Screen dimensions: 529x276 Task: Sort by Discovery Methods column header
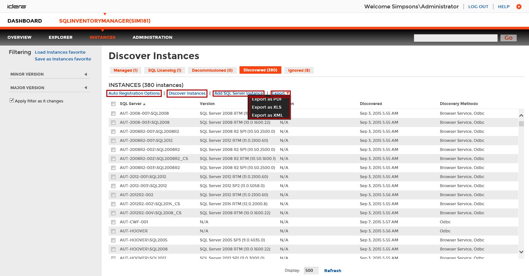click(x=459, y=104)
